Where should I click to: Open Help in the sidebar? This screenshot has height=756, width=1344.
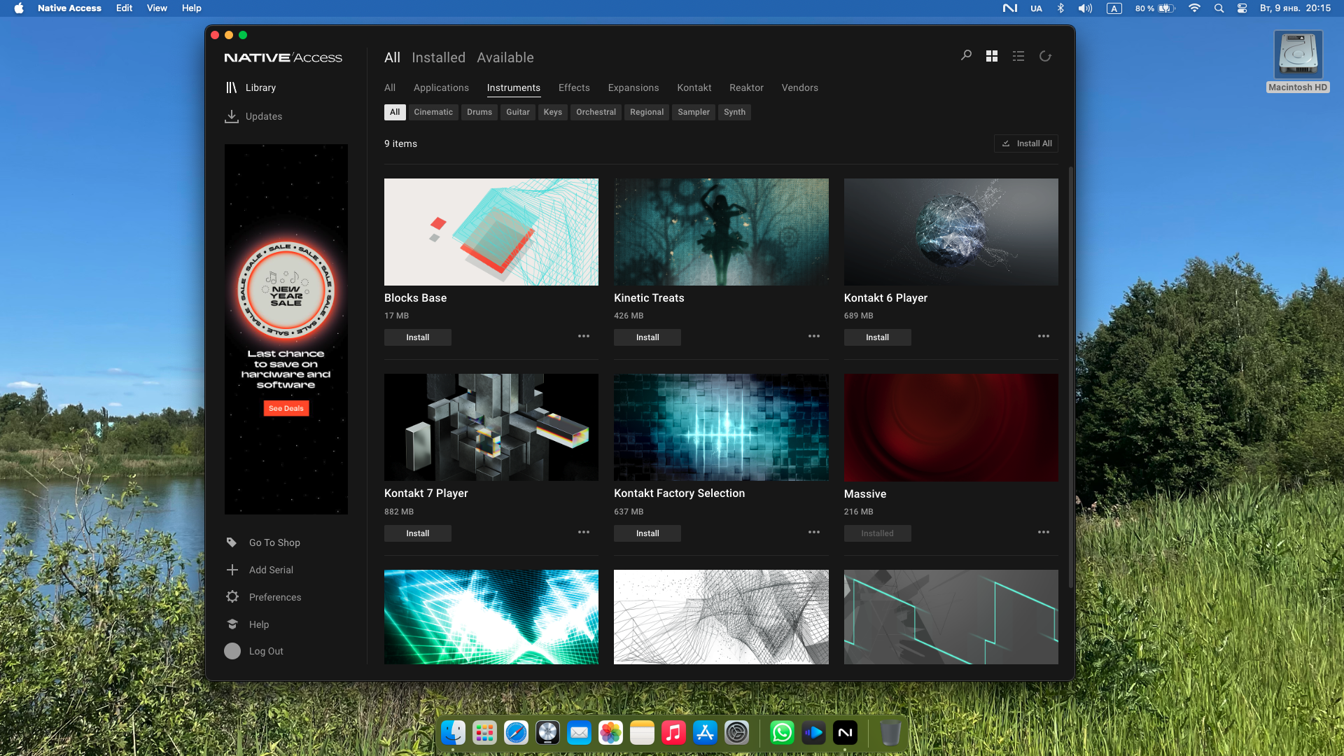248,624
